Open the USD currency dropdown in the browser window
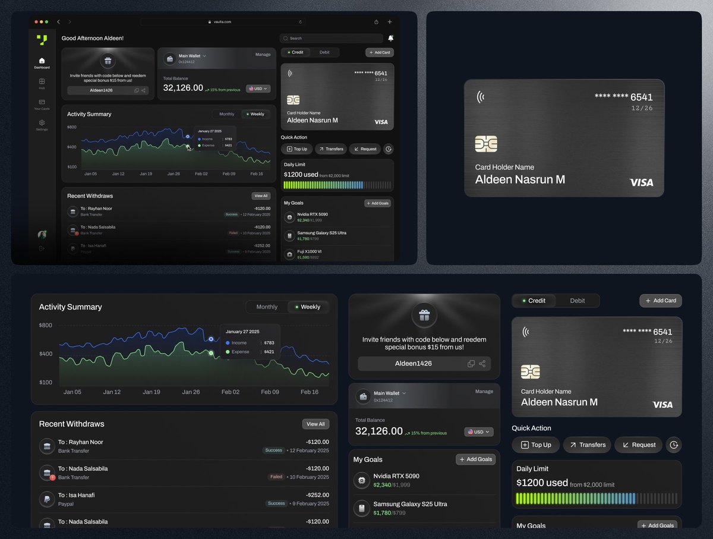Screen dimensions: 713x539 pos(258,89)
